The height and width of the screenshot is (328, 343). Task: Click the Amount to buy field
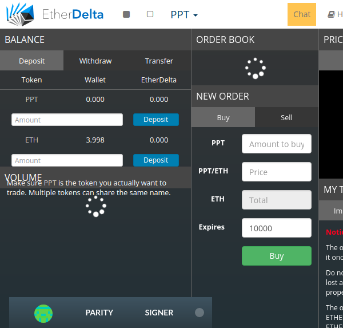click(x=277, y=144)
